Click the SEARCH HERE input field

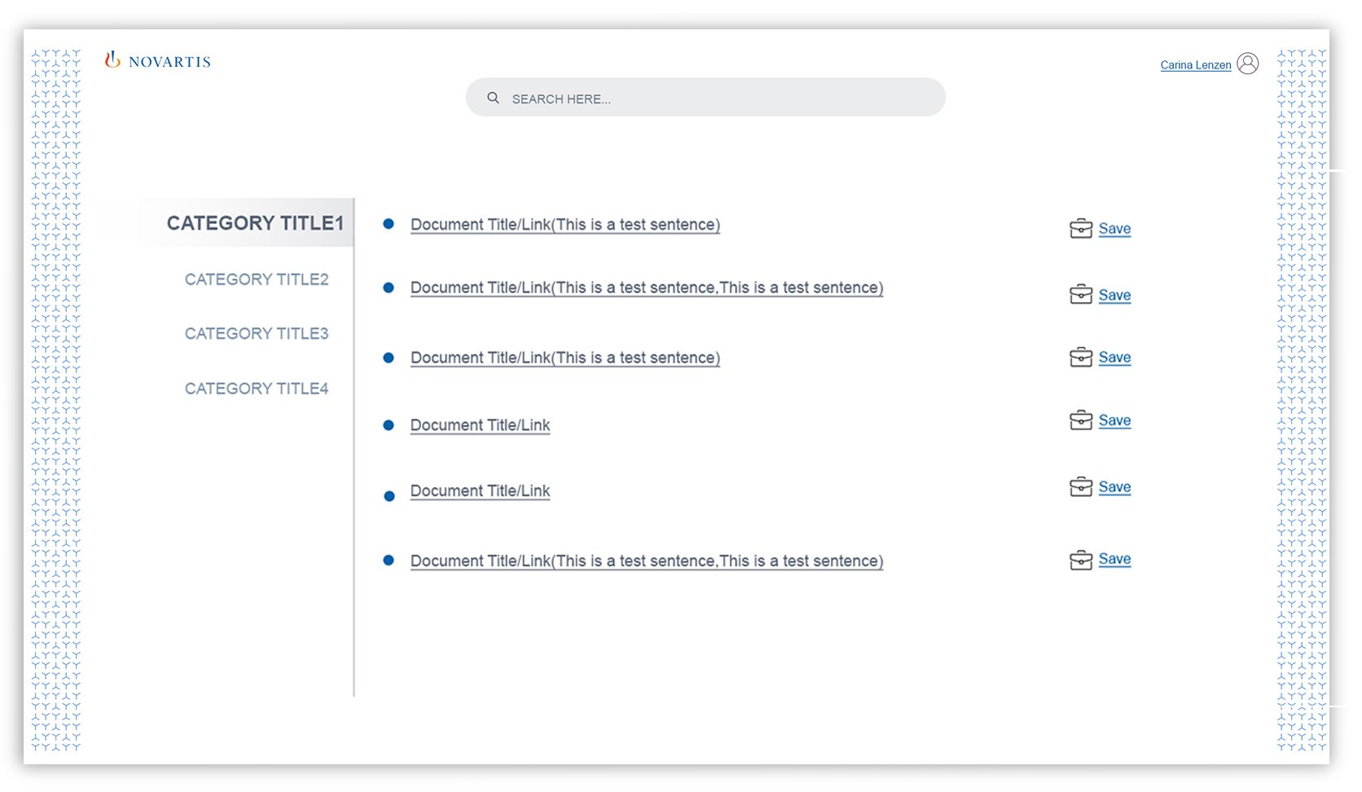[x=705, y=98]
